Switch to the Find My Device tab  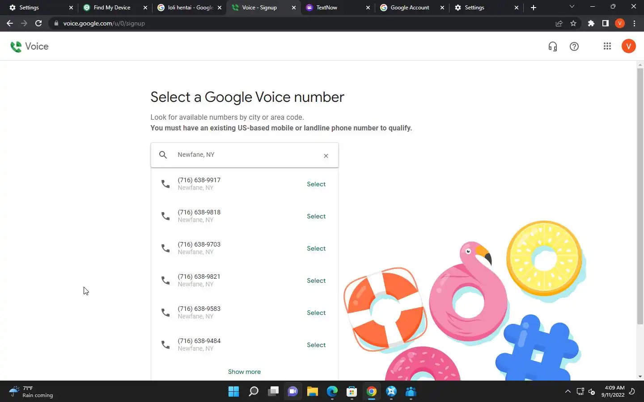click(x=114, y=8)
